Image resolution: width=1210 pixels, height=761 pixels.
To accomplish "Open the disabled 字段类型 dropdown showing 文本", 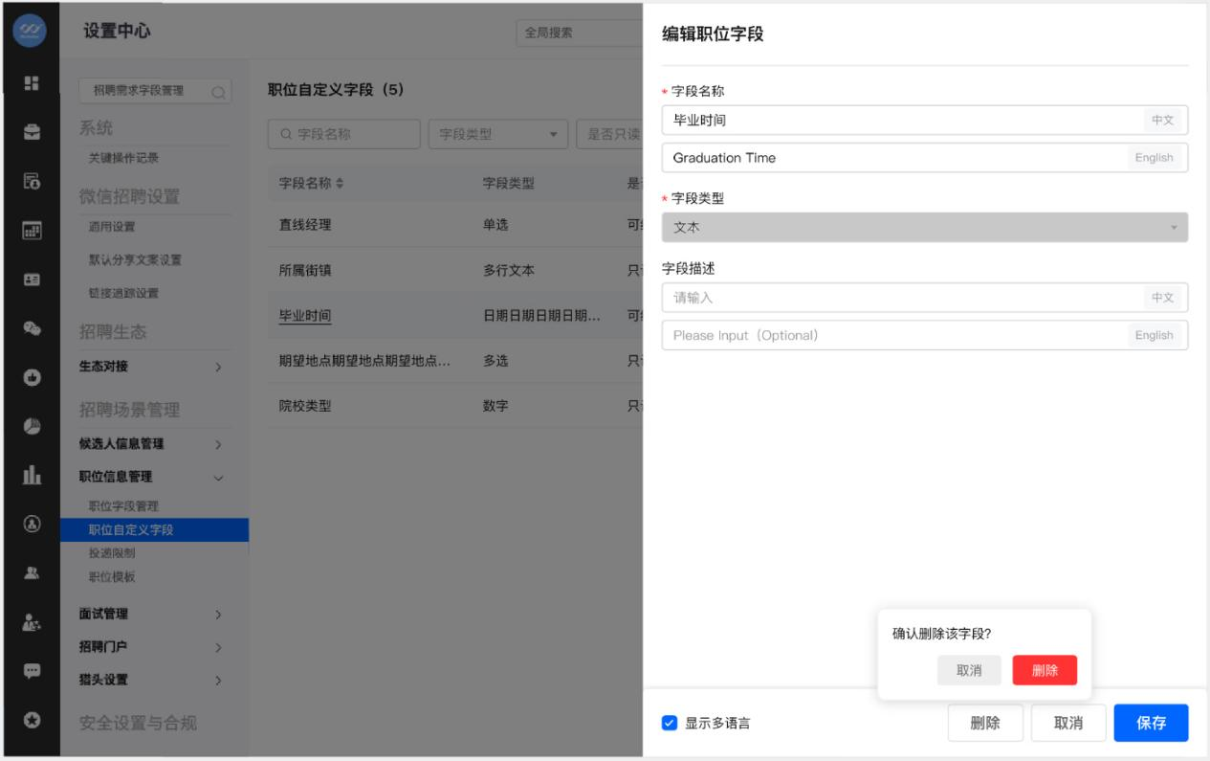I will 925,227.
